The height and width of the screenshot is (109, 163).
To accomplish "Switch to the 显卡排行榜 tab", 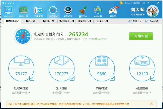I will click(103, 21).
